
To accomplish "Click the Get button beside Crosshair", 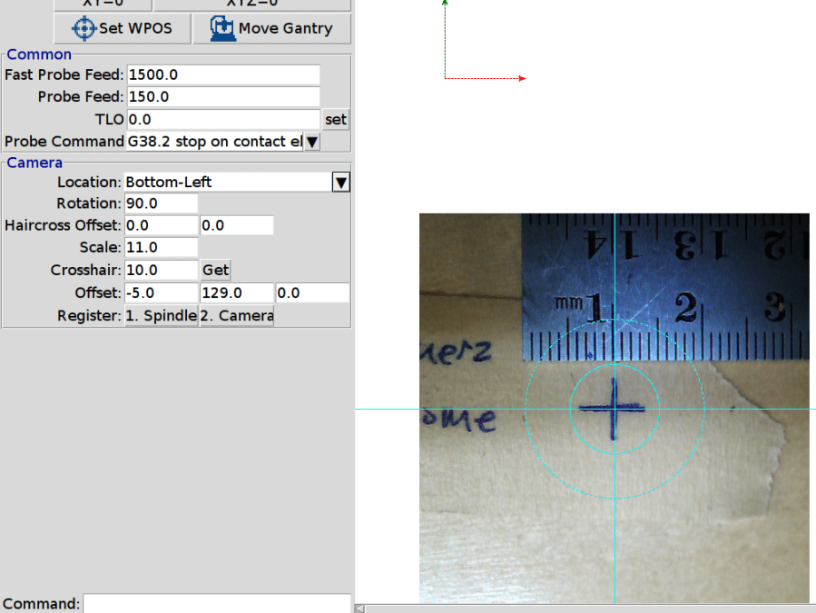I will tap(215, 270).
